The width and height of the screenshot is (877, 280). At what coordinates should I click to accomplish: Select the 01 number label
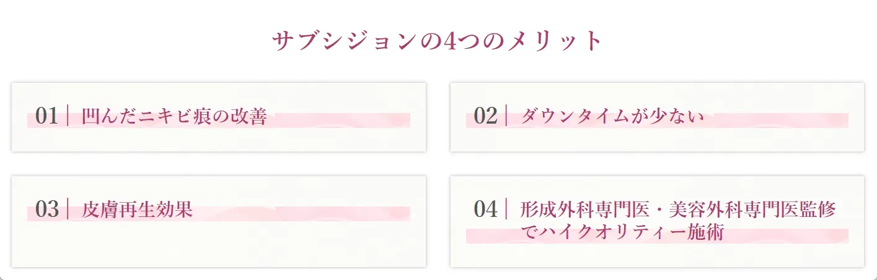click(47, 116)
